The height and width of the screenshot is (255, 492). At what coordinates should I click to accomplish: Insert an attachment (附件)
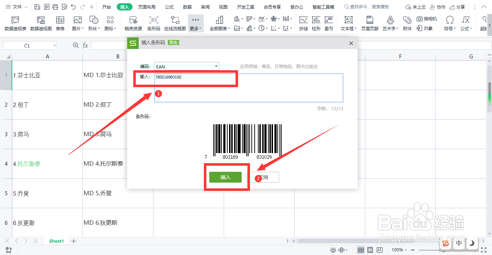pyautogui.click(x=407, y=23)
